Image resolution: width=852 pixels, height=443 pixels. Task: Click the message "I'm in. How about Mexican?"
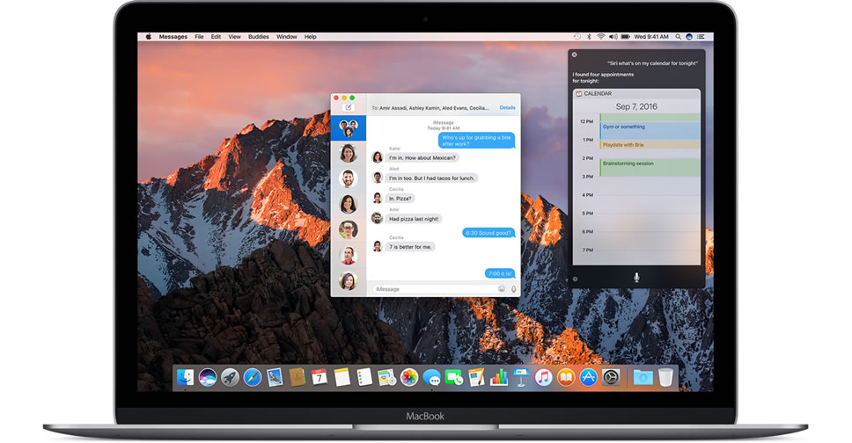pyautogui.click(x=422, y=157)
